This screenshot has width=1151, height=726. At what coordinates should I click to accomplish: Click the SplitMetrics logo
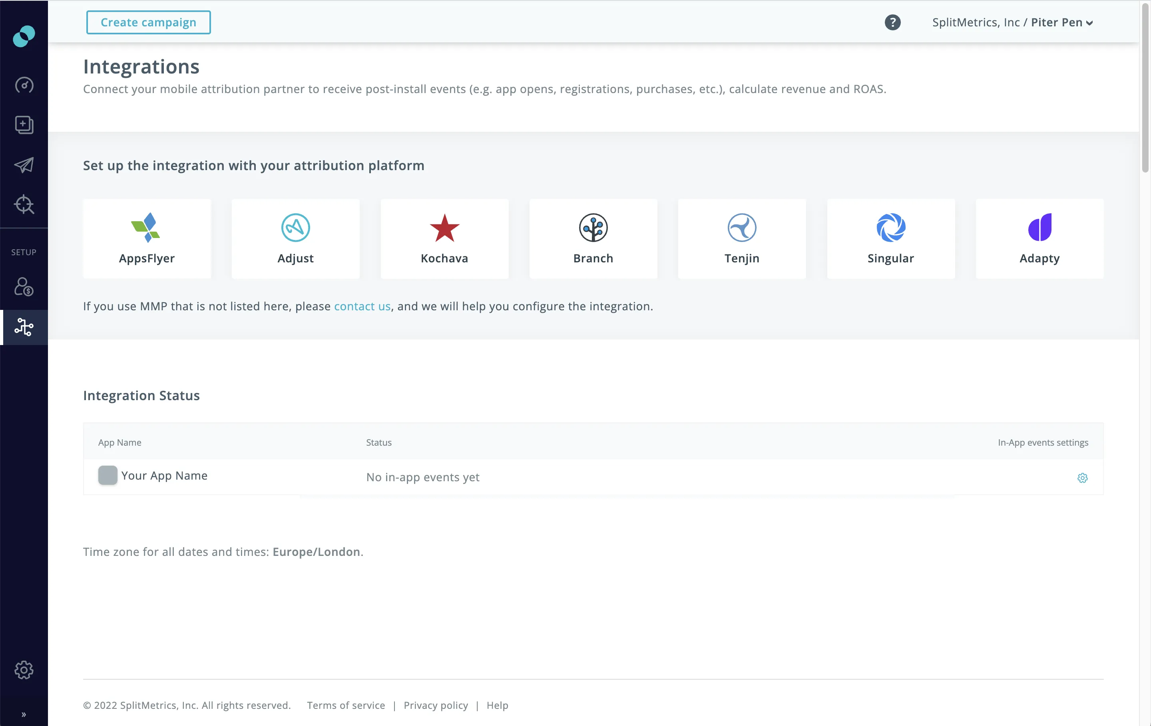24,36
